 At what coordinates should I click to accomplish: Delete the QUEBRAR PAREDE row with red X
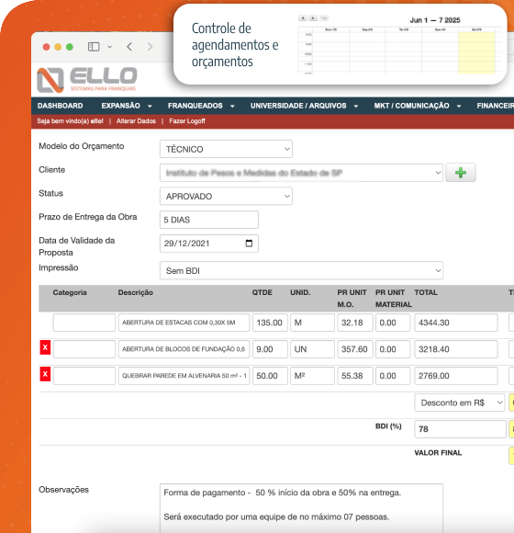(45, 374)
